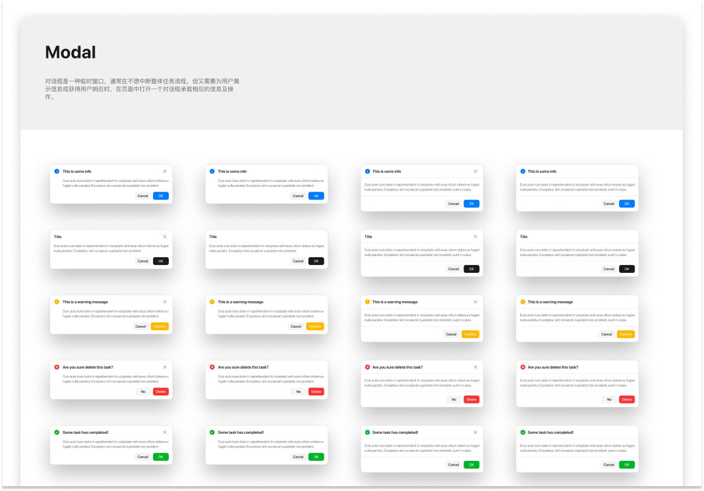Close the third-column 'Title' modal with X
Screen dimensions: 704x491
pos(476,237)
